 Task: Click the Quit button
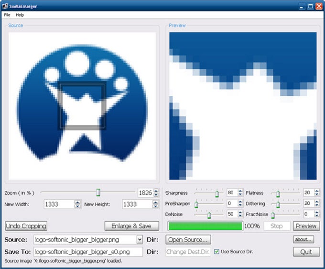[x=306, y=252]
